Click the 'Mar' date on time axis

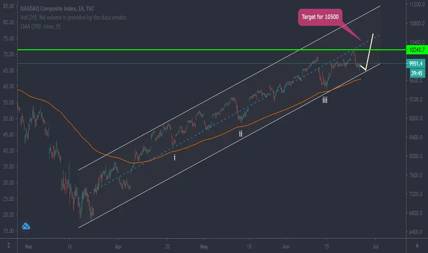[28, 247]
